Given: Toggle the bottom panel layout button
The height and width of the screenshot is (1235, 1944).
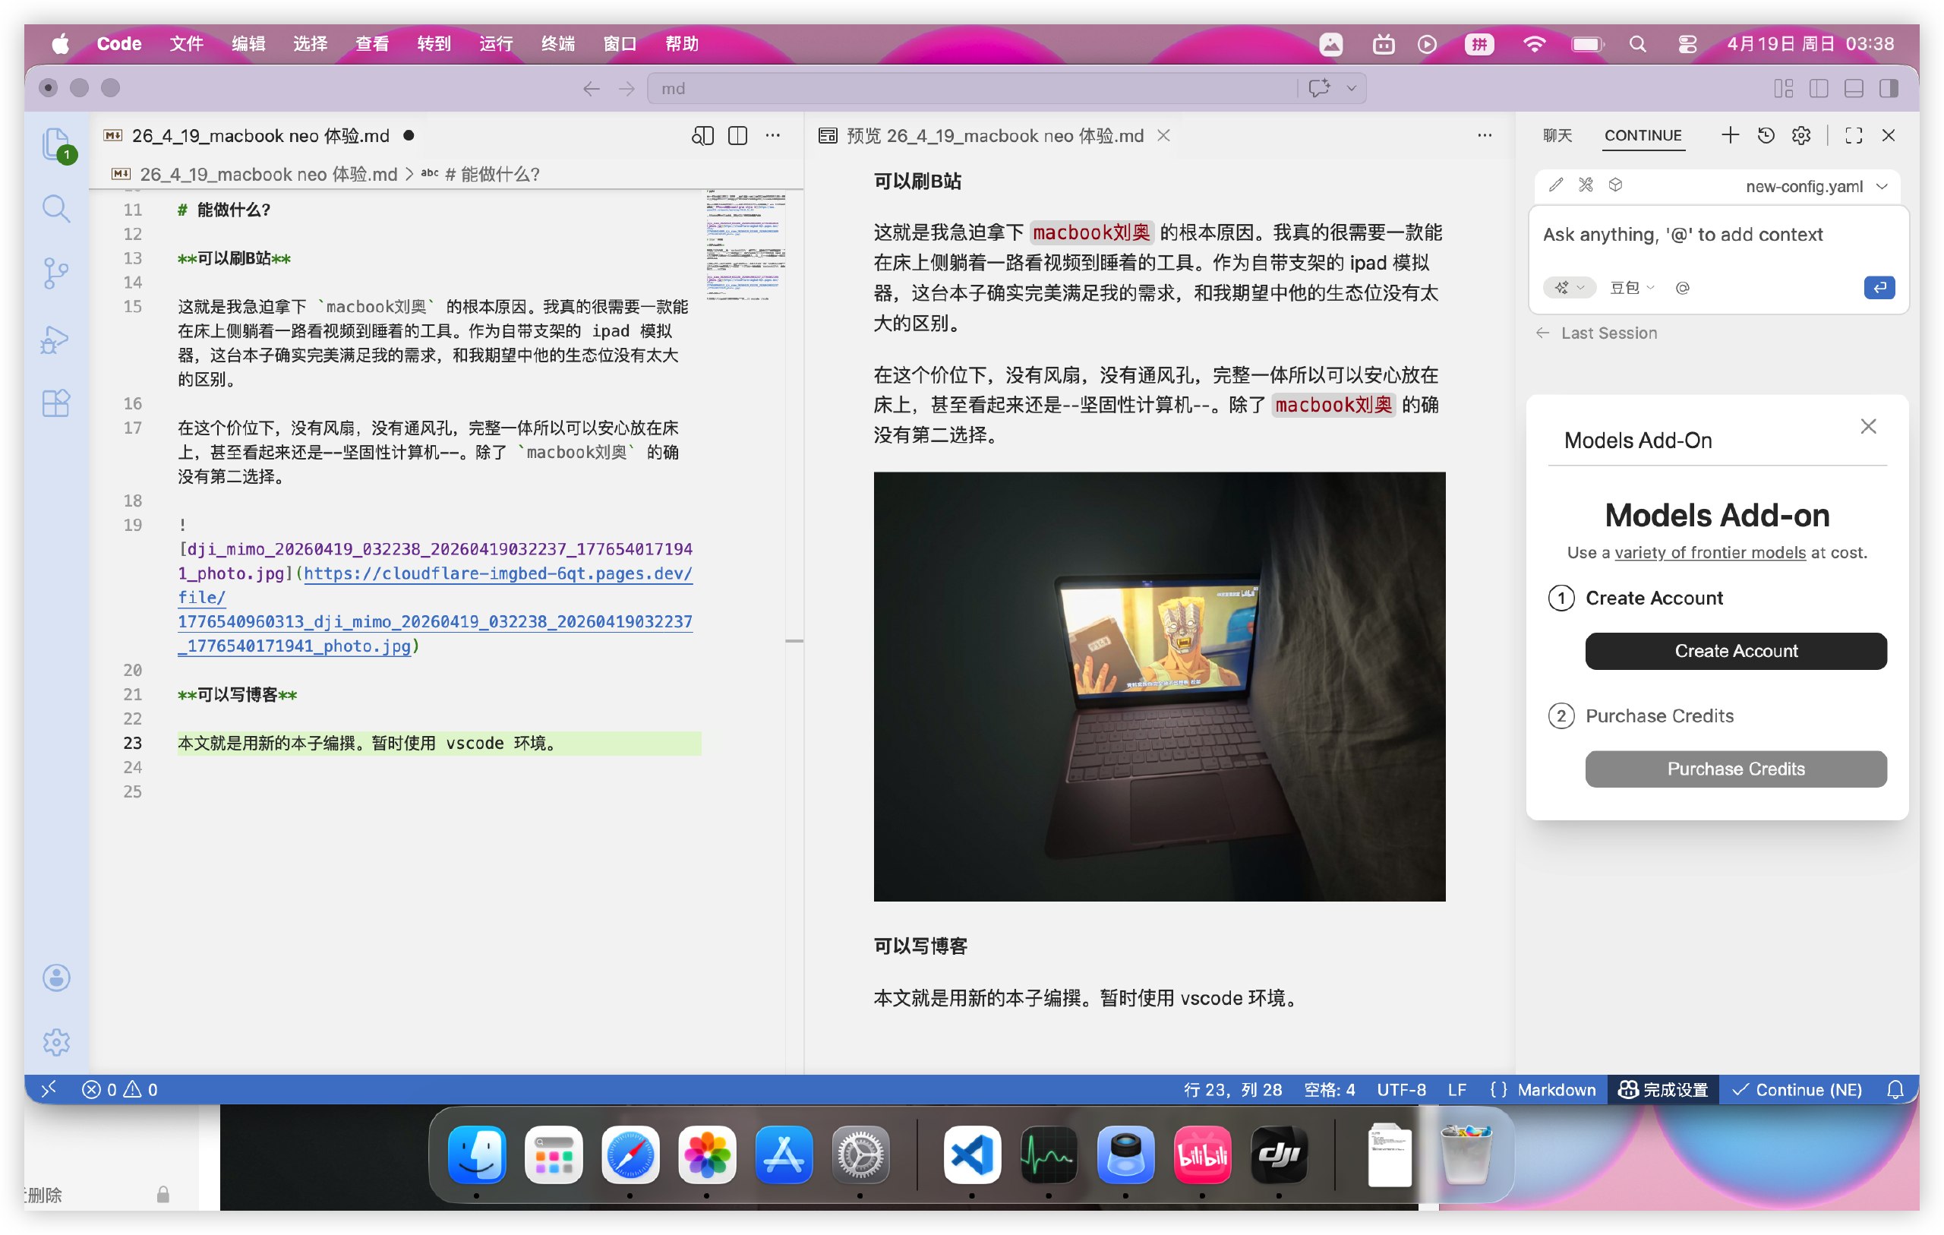Looking at the screenshot, I should pyautogui.click(x=1854, y=88).
